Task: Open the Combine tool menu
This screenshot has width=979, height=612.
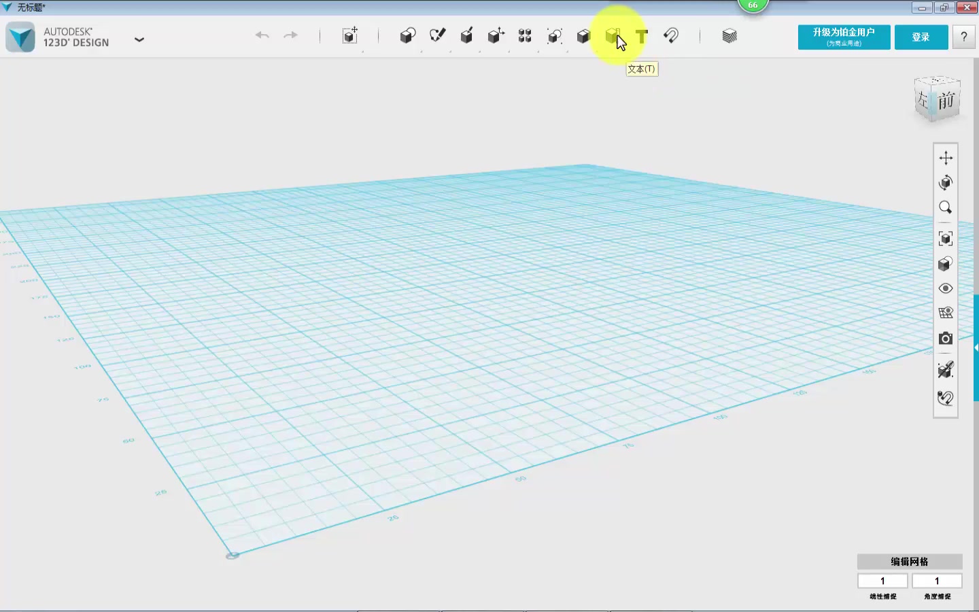Action: coord(583,35)
